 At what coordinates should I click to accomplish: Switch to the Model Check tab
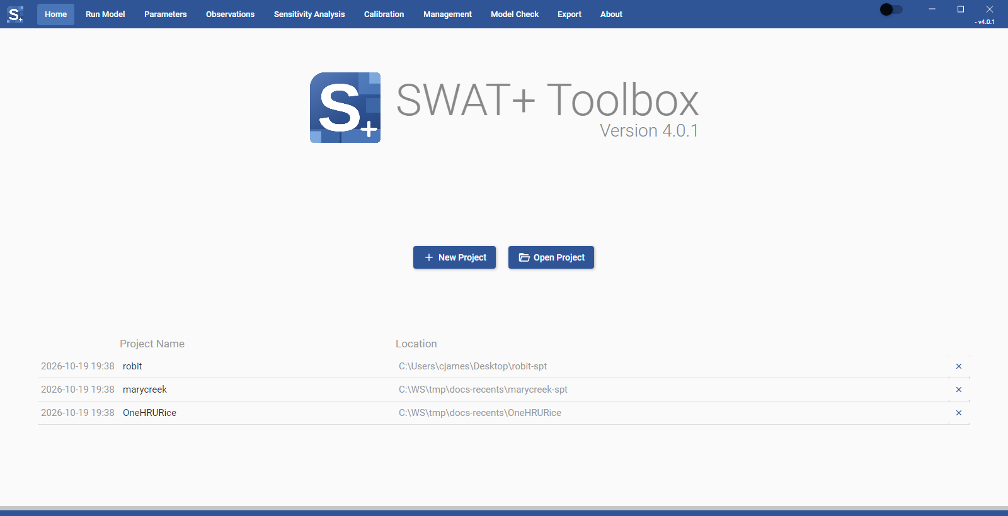(515, 14)
